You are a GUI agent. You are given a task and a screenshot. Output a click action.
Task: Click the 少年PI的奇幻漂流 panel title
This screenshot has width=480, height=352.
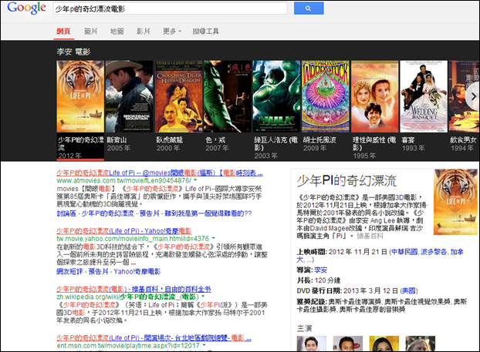[346, 181]
